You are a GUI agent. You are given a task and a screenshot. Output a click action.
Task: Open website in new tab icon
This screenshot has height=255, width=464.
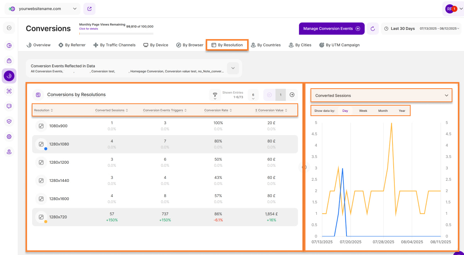click(89, 9)
